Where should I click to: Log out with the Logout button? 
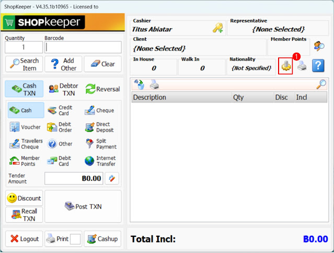24,239
